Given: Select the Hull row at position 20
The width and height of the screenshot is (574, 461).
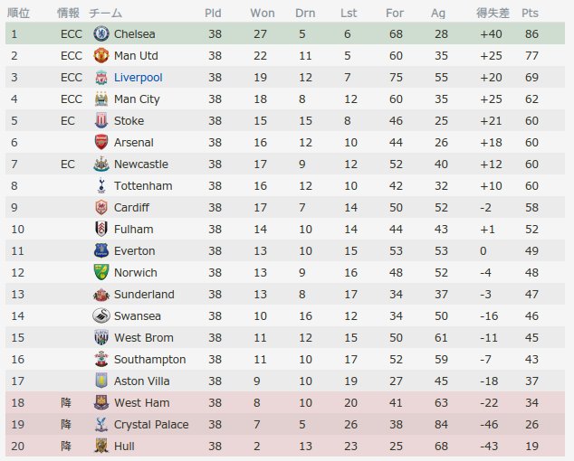Looking at the screenshot, I should pyautogui.click(x=285, y=446).
